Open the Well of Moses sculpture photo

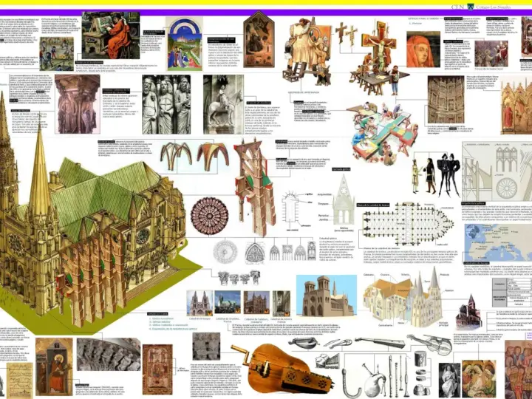point(78,104)
